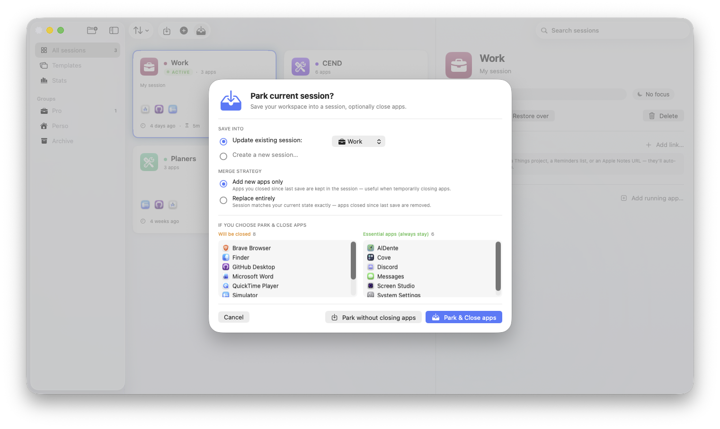This screenshot has width=720, height=429.
Task: Click Park without closing apps
Action: (x=373, y=317)
